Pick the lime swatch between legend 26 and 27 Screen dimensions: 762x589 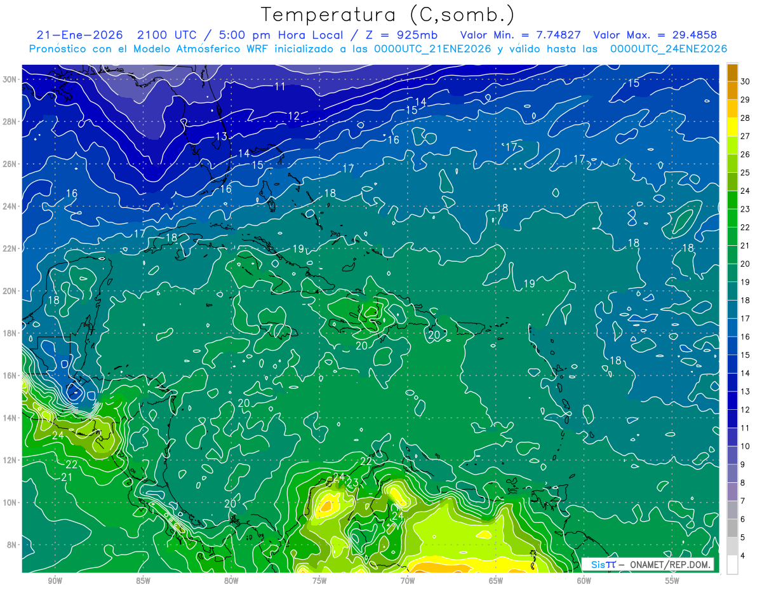pos(733,145)
